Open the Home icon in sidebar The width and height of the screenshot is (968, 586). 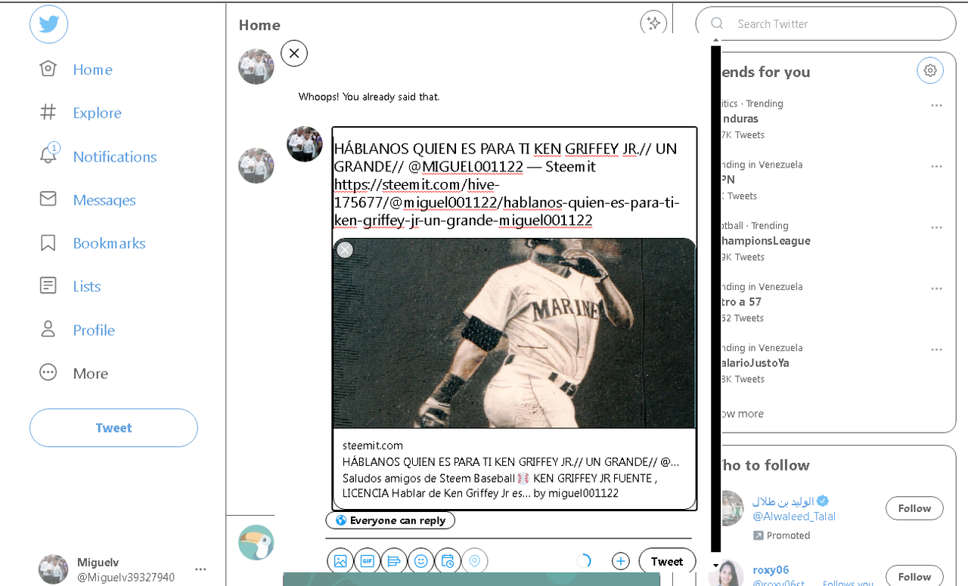(x=48, y=69)
